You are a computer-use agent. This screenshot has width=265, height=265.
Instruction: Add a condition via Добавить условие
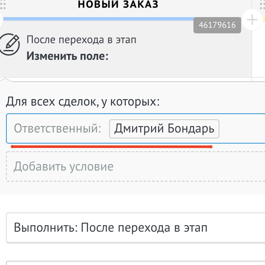(64, 166)
